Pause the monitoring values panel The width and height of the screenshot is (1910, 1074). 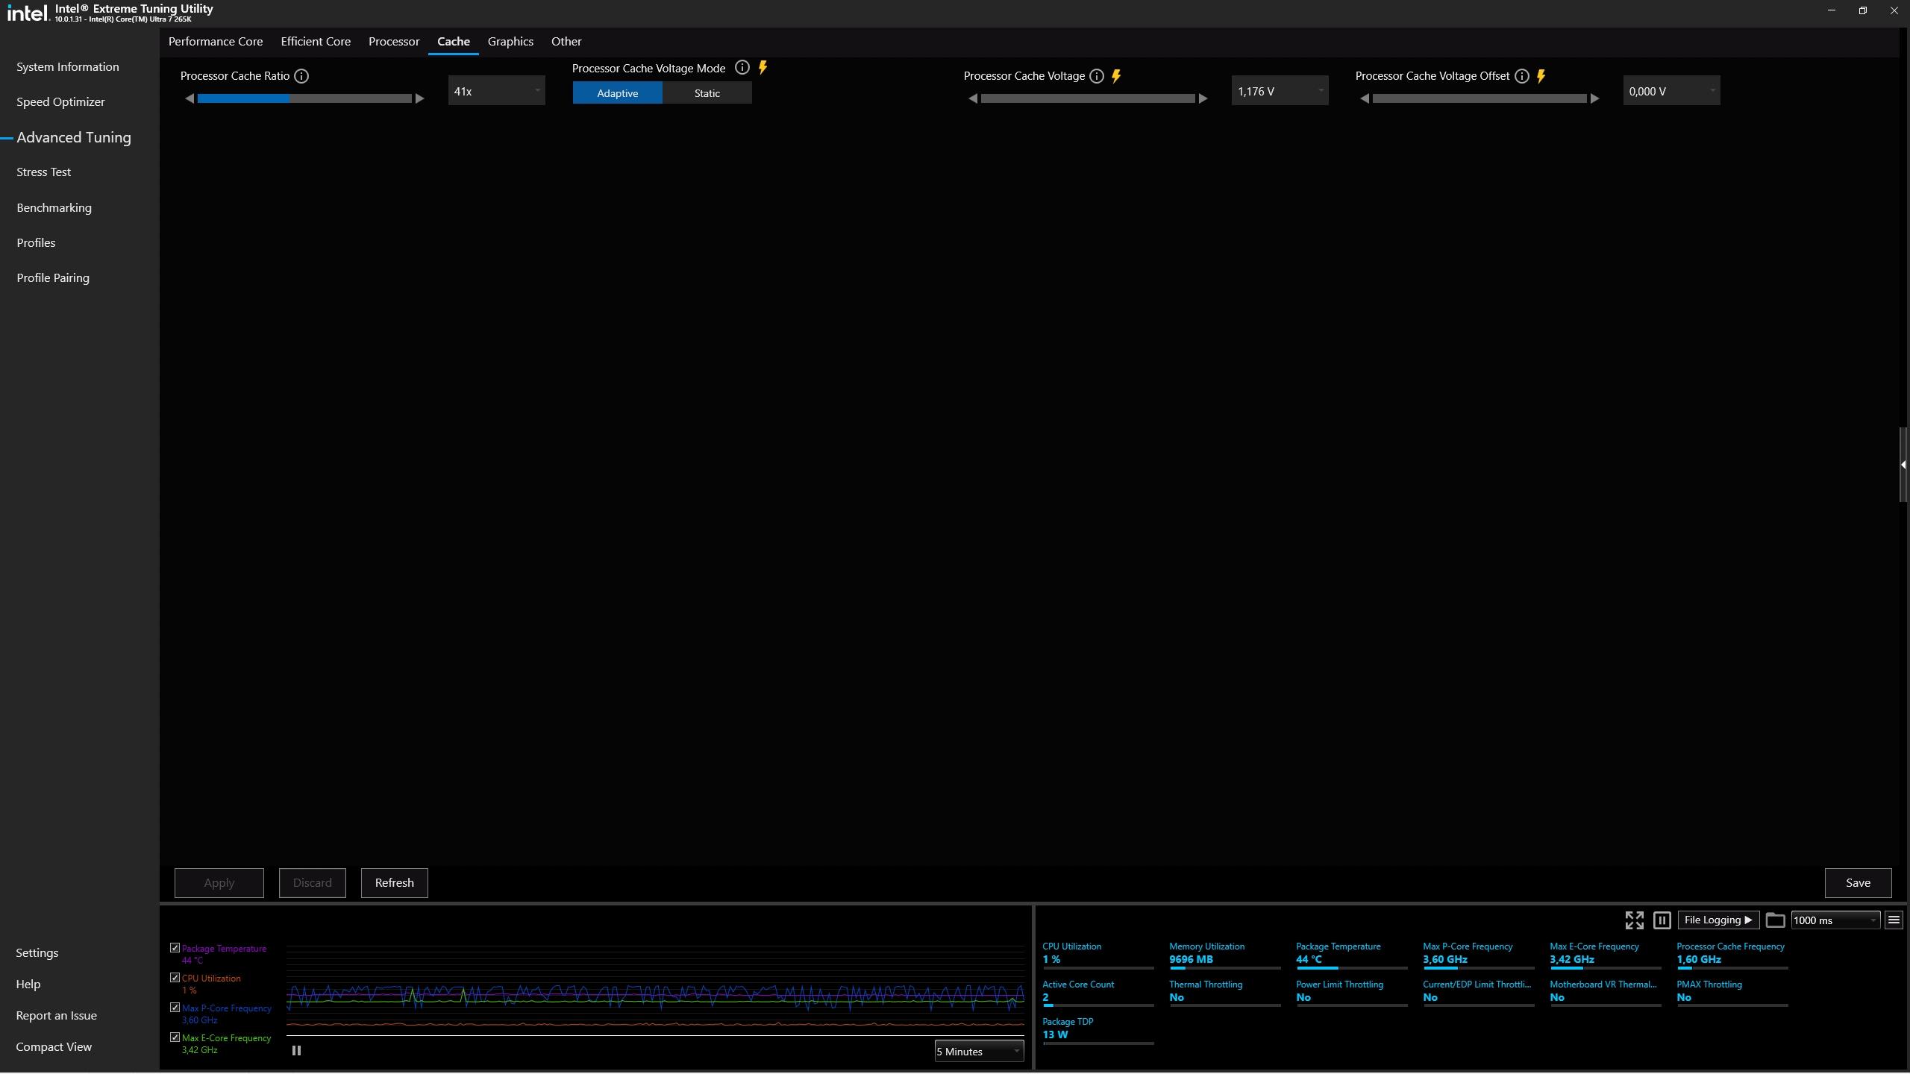coord(1662,920)
